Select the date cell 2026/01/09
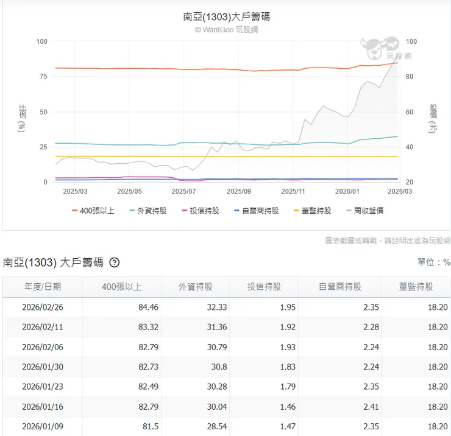The image size is (451, 436). point(43,426)
